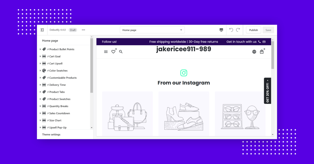The height and width of the screenshot is (164, 314).
Task: Click the sidebar scrollbar down arrow
Action: point(92,127)
